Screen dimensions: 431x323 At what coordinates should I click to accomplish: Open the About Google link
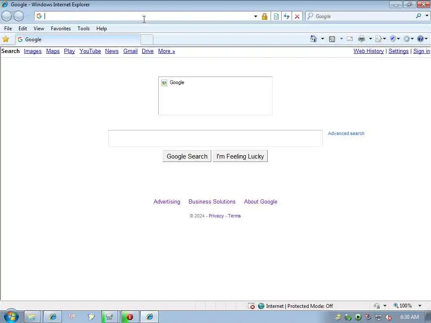pyautogui.click(x=261, y=201)
